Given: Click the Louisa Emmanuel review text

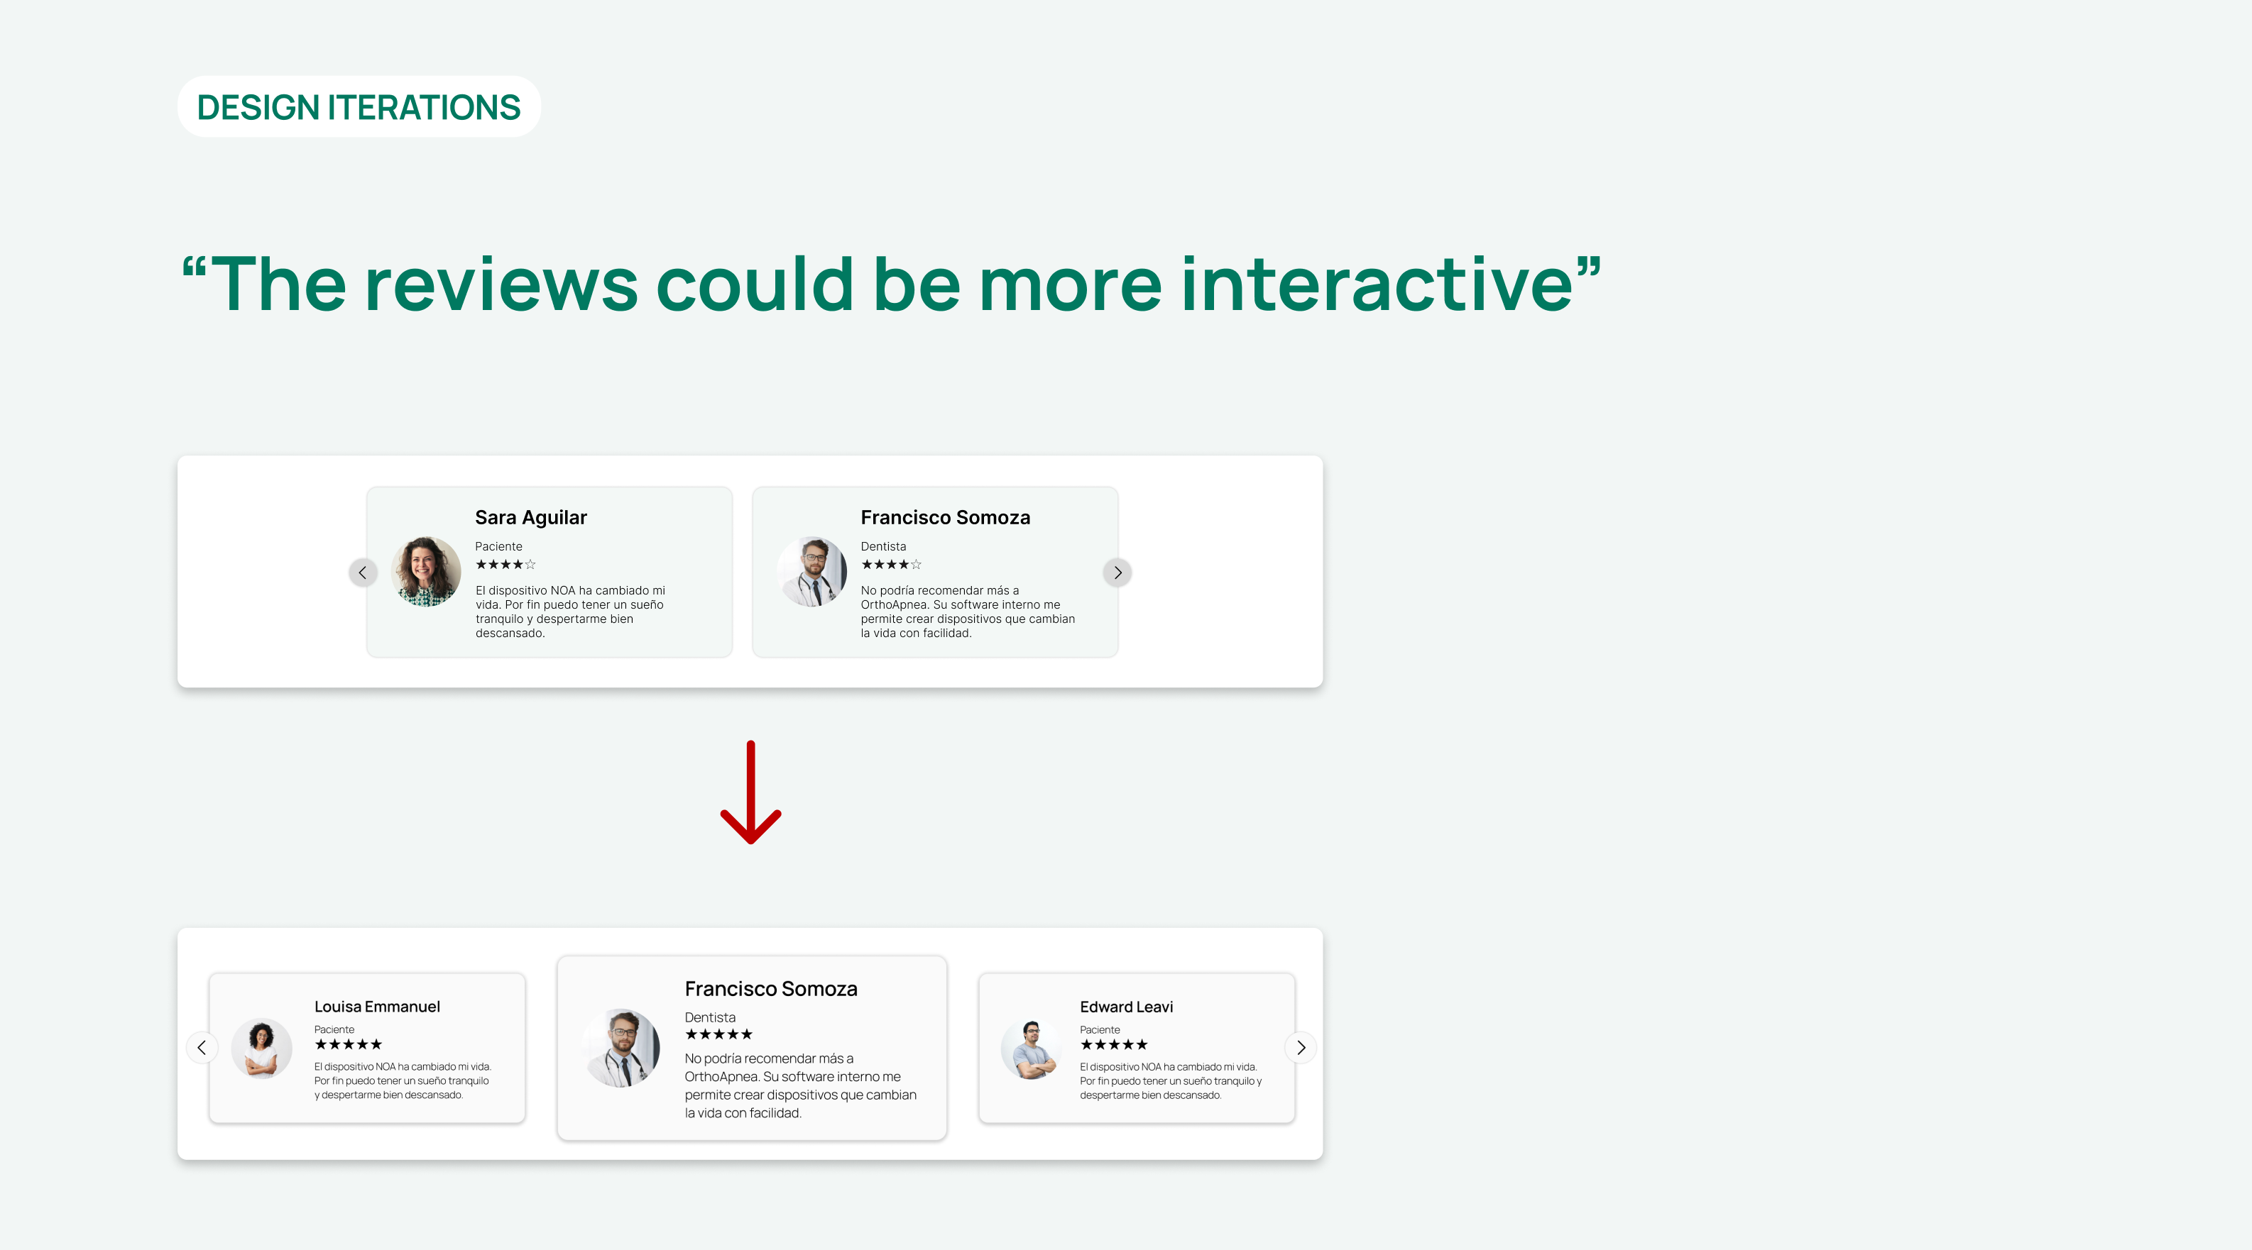Looking at the screenshot, I should coord(402,1080).
